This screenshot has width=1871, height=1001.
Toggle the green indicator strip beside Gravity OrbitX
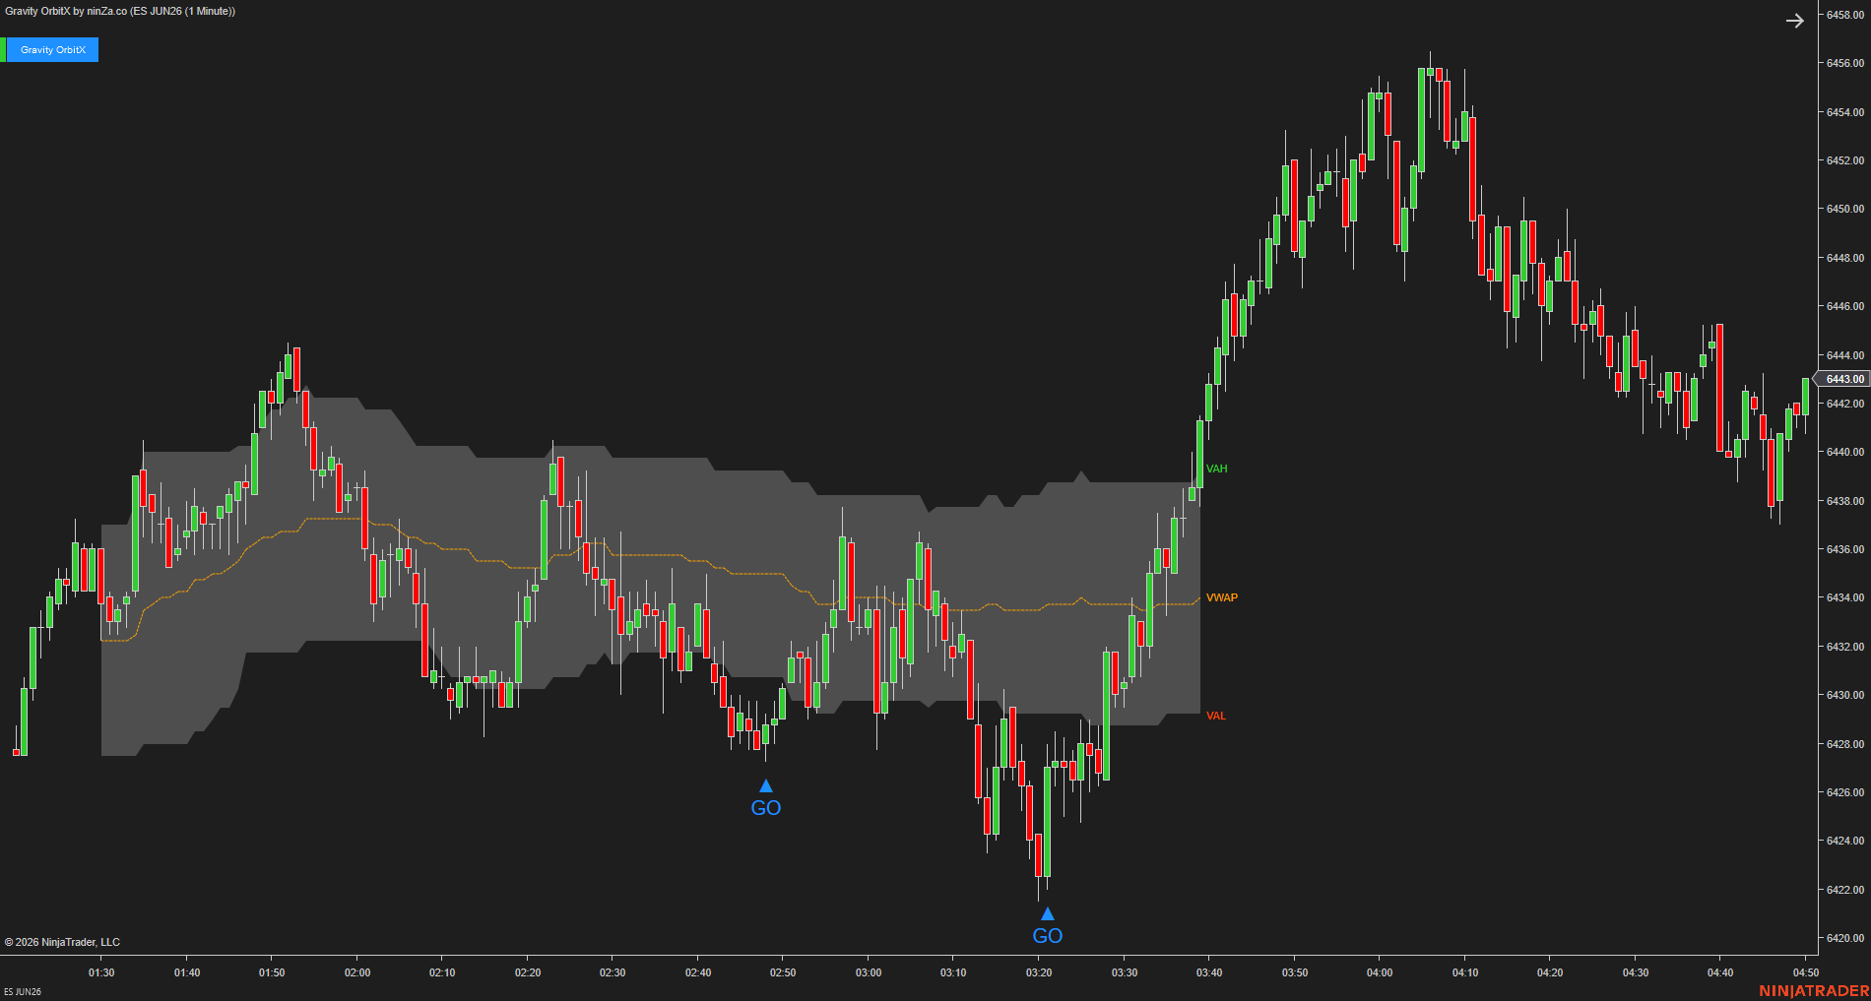pyautogui.click(x=3, y=49)
